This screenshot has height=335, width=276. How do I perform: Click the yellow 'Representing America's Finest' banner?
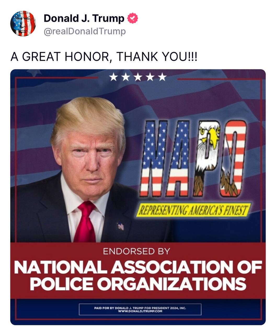coord(193,210)
